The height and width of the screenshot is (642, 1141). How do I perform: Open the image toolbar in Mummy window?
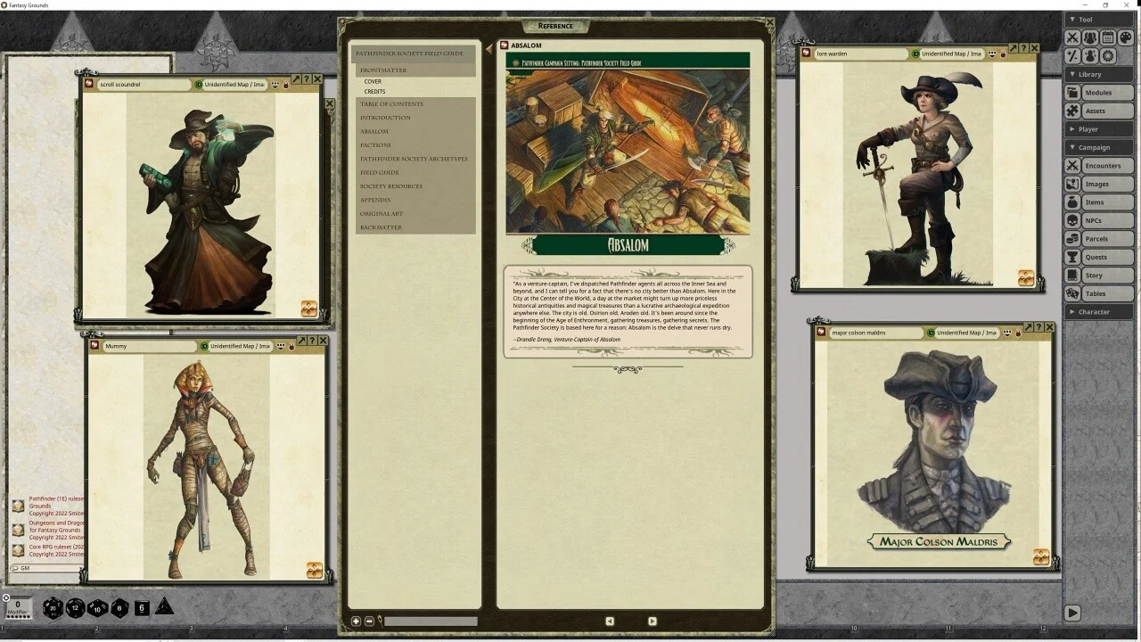point(315,571)
